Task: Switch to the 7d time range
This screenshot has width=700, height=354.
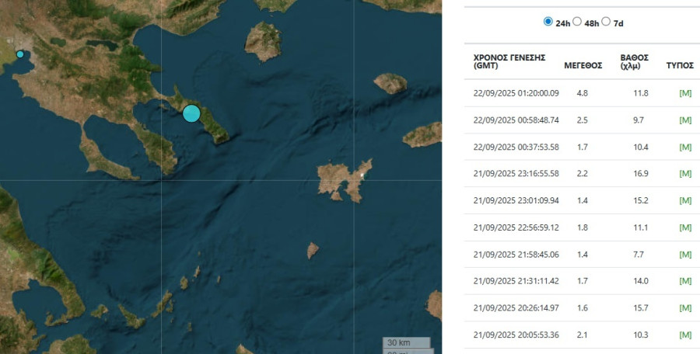Action: pos(606,22)
